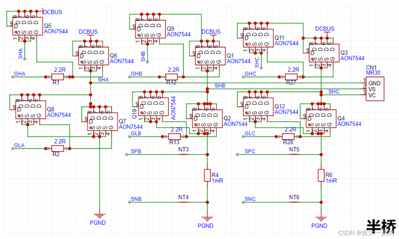Click the horizontal SHB label below Q1
The height and width of the screenshot is (239, 399).
tap(220, 86)
